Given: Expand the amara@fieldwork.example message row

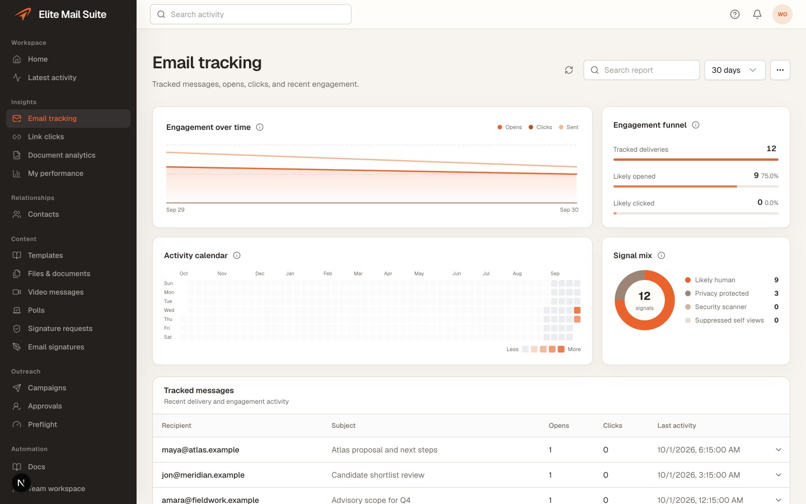Looking at the screenshot, I should pyautogui.click(x=778, y=500).
